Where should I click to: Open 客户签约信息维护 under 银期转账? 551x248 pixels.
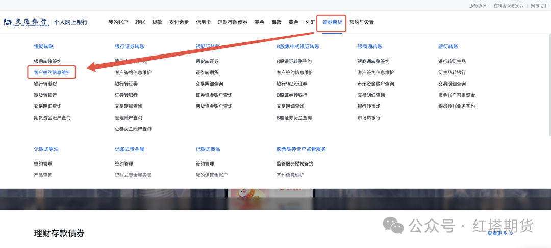(x=53, y=73)
